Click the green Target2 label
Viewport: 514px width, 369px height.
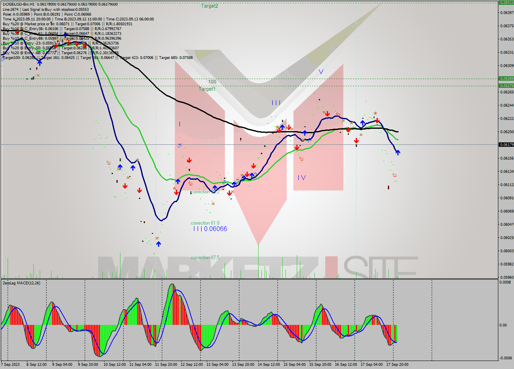(210, 6)
